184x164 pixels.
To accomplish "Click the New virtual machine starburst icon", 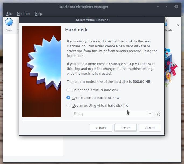I will click(9, 23).
